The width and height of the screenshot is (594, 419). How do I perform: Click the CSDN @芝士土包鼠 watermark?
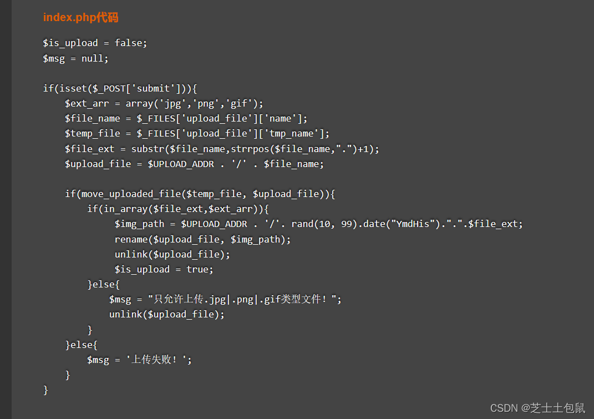pos(537,408)
